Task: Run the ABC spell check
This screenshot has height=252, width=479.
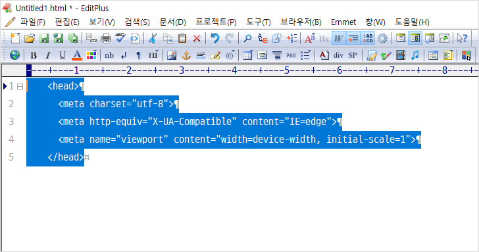Action: pyautogui.click(x=120, y=38)
